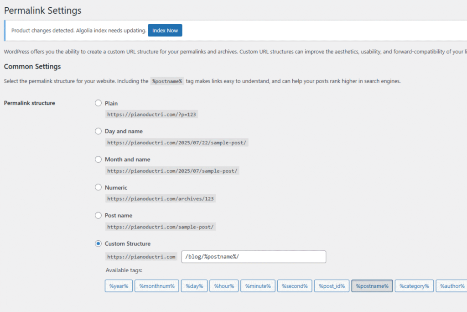Pick the Numeric permalink radio button

coord(98,187)
